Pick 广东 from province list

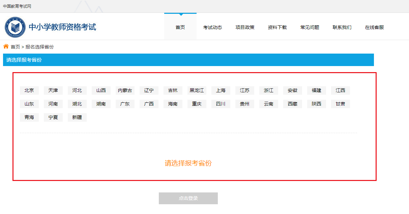click(125, 104)
